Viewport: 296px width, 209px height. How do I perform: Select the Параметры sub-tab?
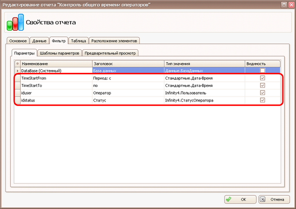(x=24, y=53)
